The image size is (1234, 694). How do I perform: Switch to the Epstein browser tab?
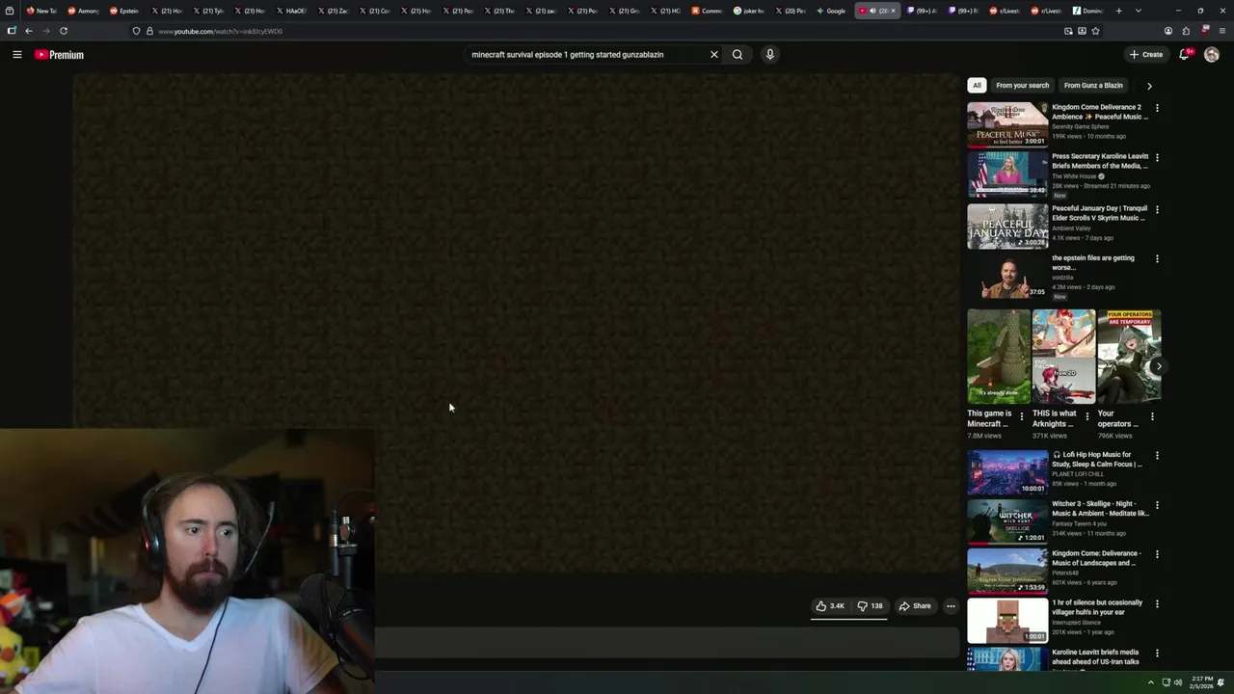124,11
